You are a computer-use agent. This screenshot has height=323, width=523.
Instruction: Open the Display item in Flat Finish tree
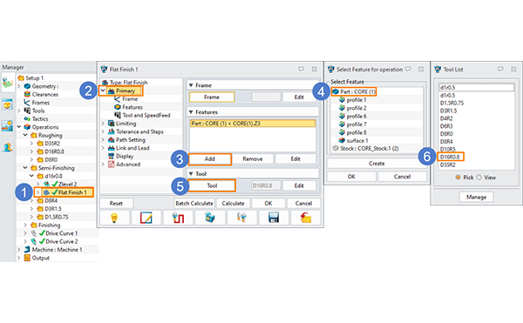pyautogui.click(x=125, y=156)
